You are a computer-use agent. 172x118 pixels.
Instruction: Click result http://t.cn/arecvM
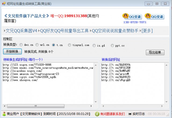point(115,74)
